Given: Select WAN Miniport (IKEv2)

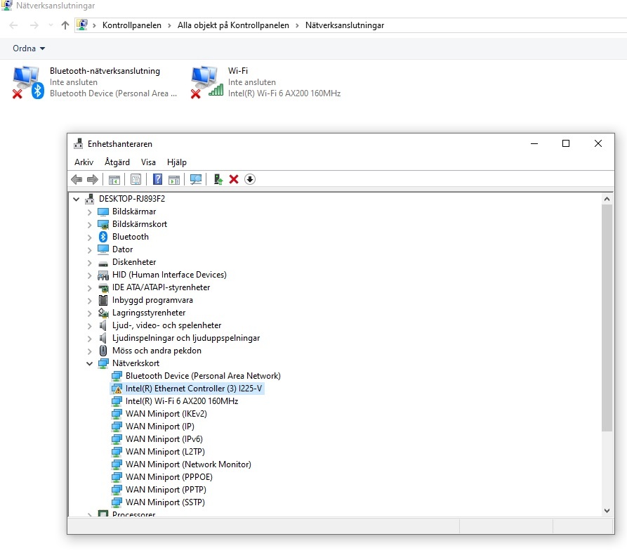Looking at the screenshot, I should point(166,414).
